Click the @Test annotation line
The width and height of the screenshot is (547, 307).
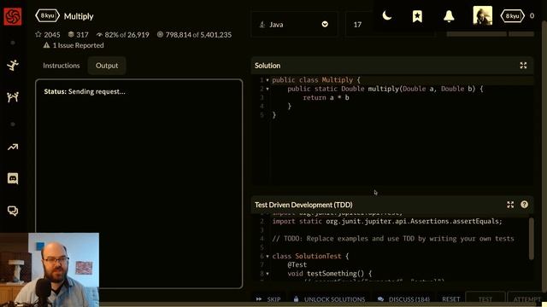[297, 265]
